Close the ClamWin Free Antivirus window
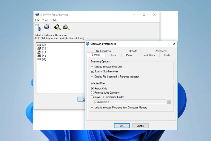 click(x=154, y=15)
